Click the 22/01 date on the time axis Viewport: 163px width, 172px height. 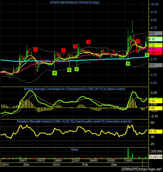pos(76,161)
